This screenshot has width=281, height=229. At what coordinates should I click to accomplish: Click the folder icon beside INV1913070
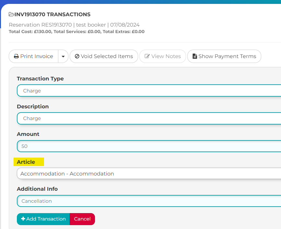point(11,14)
